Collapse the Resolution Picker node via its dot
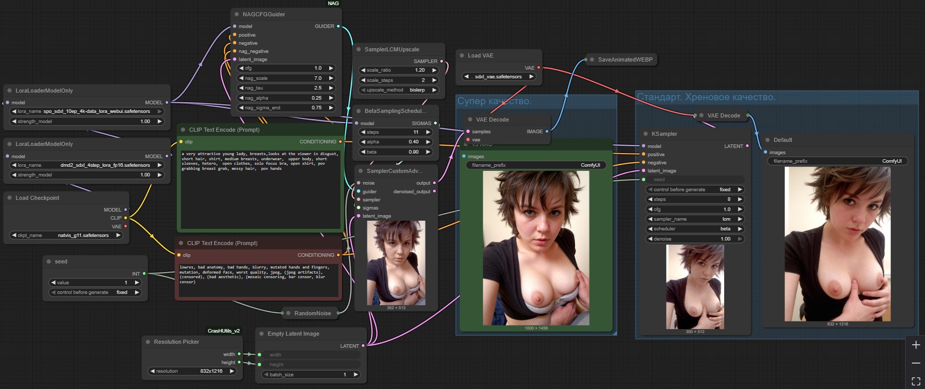The image size is (925, 389). pyautogui.click(x=148, y=342)
